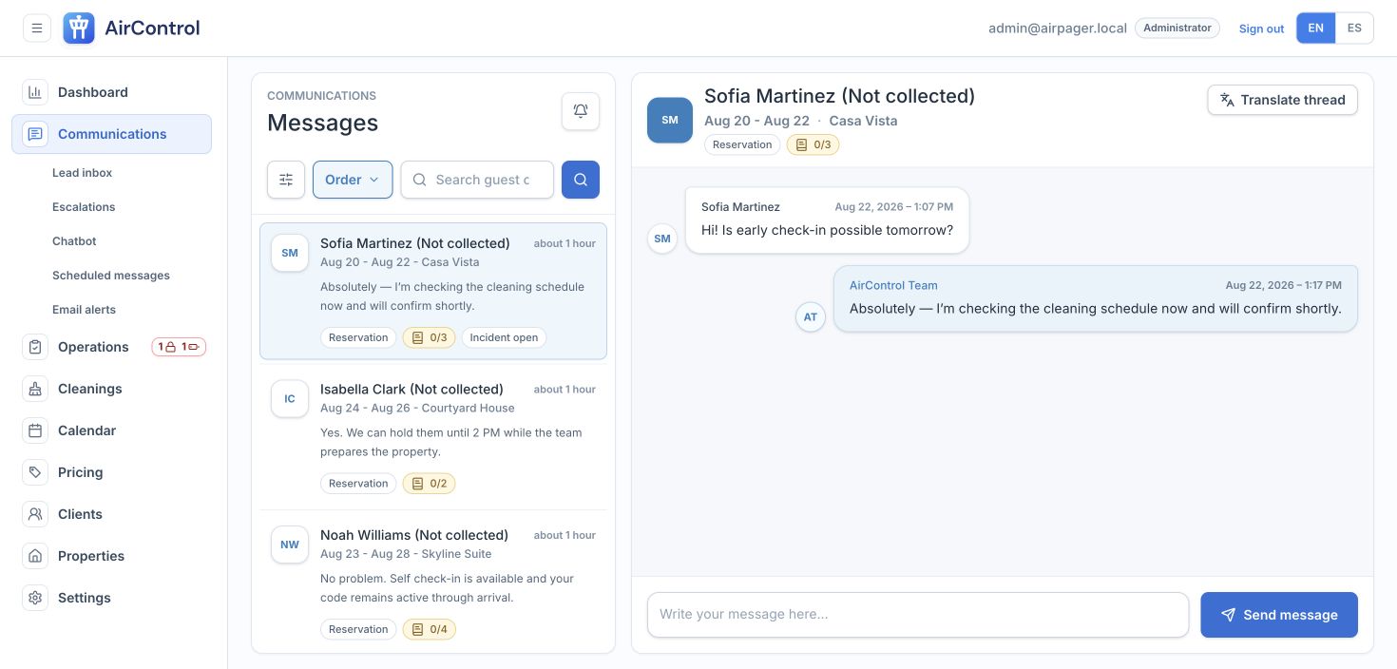Click the blue search magnifier button

point(581,180)
